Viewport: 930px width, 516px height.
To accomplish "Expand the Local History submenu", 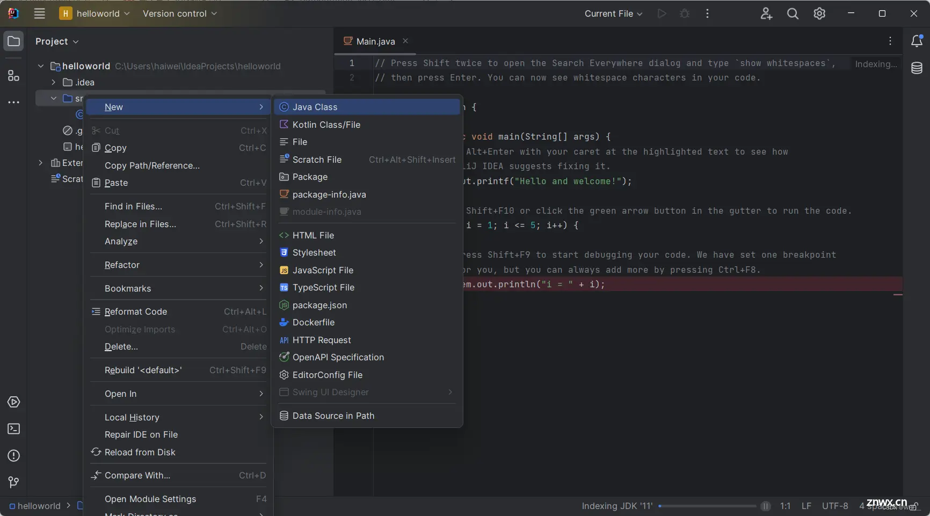I will pos(178,417).
